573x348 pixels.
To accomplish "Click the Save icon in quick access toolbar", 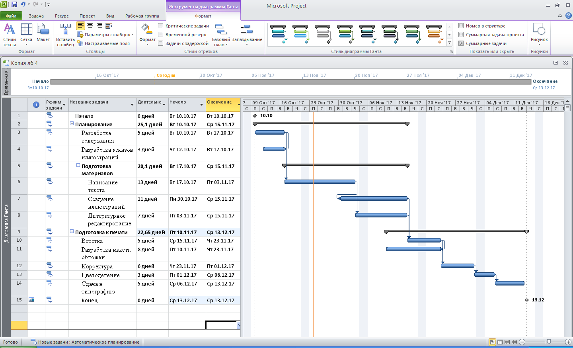I will (x=14, y=4).
